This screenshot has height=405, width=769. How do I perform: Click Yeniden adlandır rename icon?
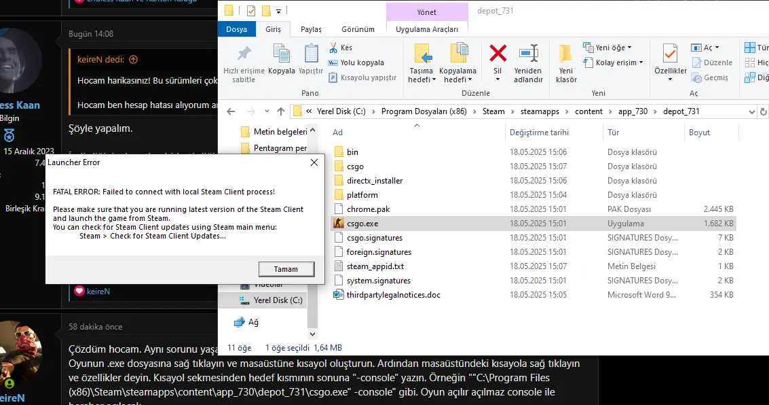pyautogui.click(x=528, y=54)
